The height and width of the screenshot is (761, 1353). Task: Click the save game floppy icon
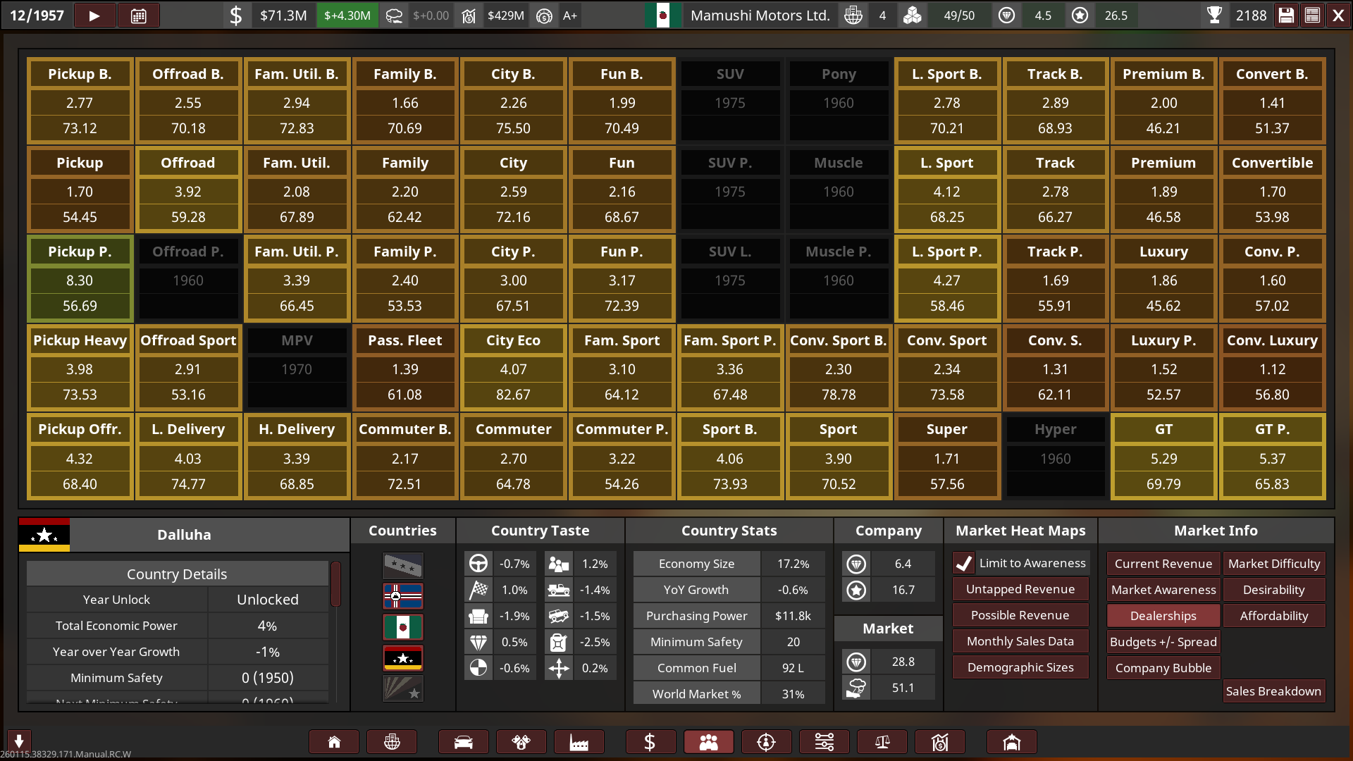coord(1286,16)
